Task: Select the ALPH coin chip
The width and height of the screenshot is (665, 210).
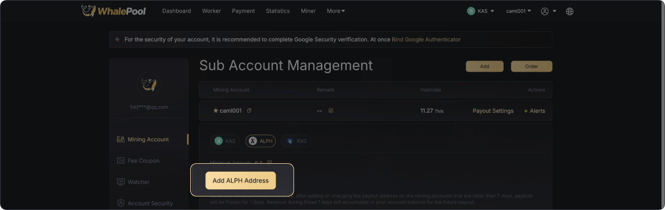Action: pos(260,141)
